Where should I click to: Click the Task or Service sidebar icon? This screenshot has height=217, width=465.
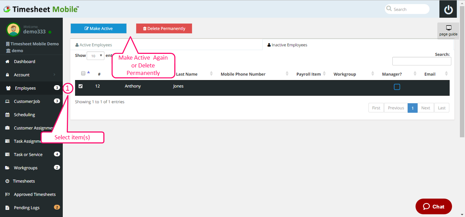click(8, 155)
